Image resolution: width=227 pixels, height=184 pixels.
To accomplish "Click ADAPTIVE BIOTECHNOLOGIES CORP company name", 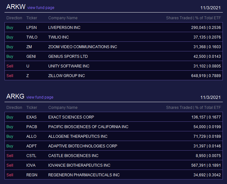I will point(83,146).
